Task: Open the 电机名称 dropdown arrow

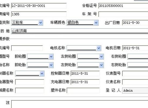Action: click(x=99, y=48)
